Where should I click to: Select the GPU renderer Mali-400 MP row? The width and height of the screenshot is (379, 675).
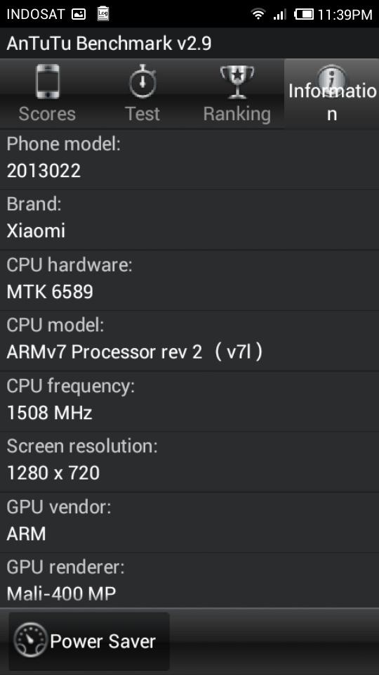pos(189,580)
